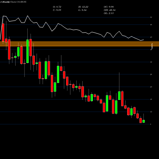Click the 33 price axis label
The width and height of the screenshot is (159, 159).
coord(151,62)
